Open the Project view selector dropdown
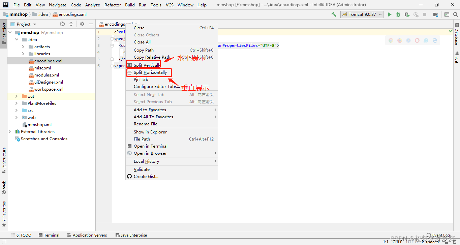 click(x=24, y=24)
